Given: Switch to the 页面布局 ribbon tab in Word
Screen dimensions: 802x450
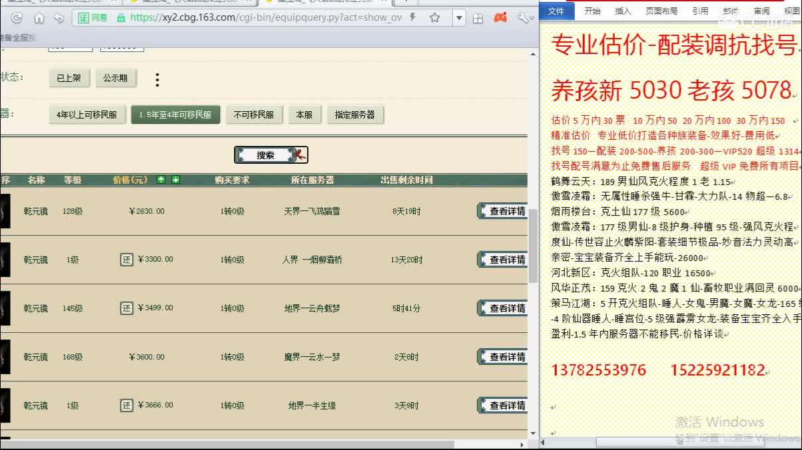Looking at the screenshot, I should (661, 11).
